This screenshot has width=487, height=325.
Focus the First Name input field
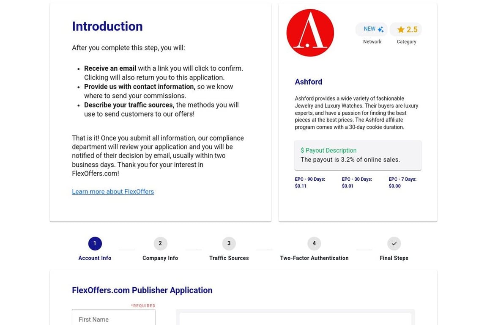[x=114, y=317]
